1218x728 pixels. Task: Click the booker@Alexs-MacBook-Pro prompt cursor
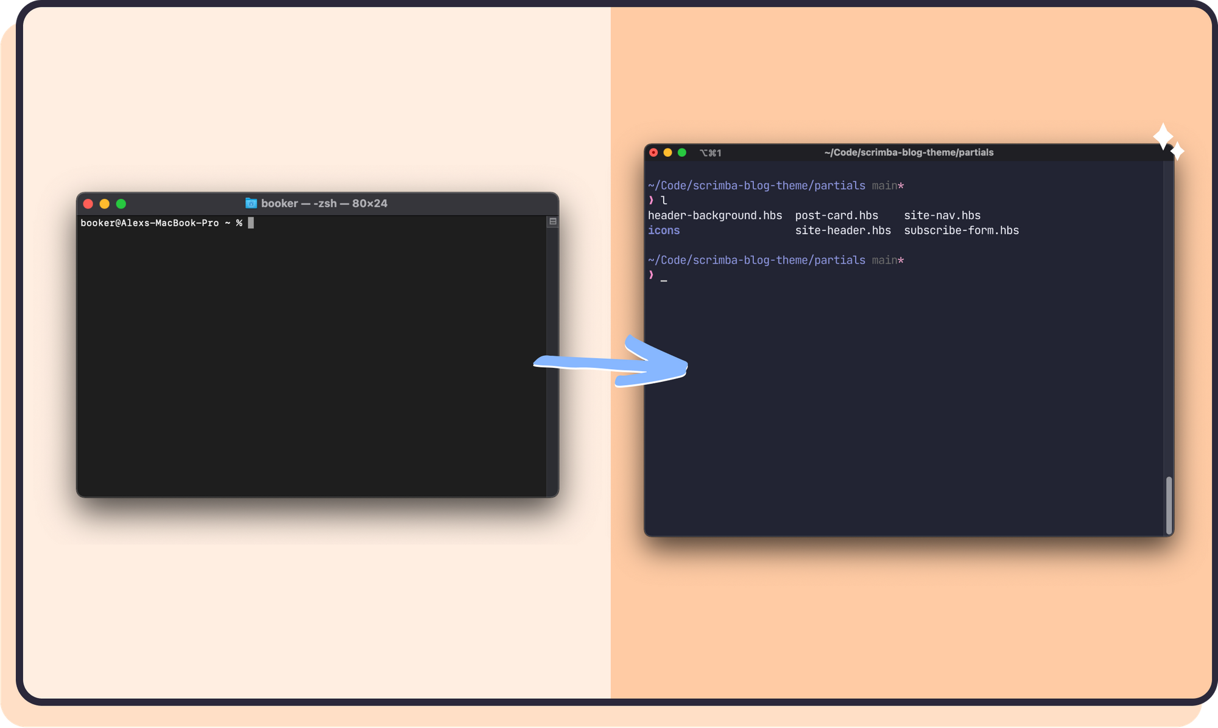[251, 223]
